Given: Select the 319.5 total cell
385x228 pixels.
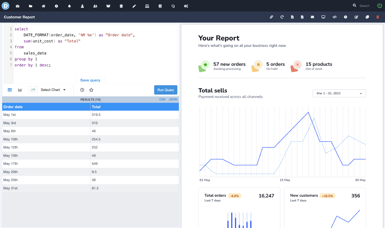Looking at the screenshot, I should [x=135, y=115].
